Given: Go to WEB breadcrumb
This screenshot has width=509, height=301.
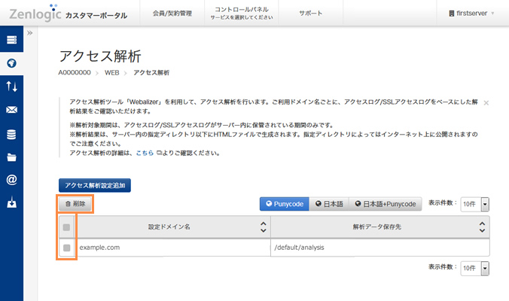Looking at the screenshot, I should click(111, 73).
